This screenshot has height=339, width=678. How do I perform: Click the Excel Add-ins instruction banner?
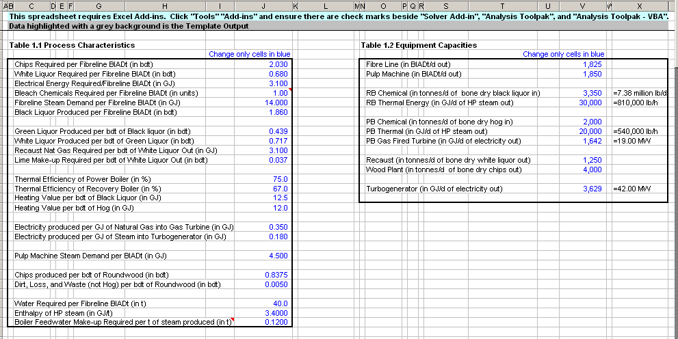(339, 16)
